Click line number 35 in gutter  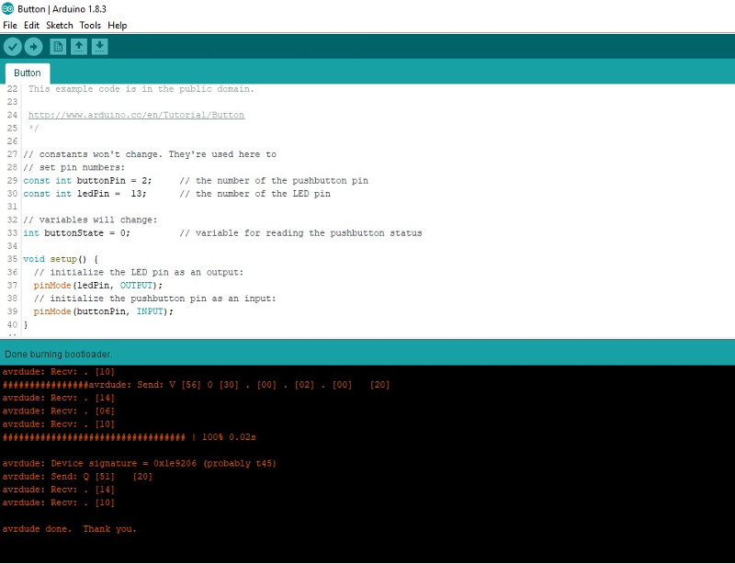click(12, 259)
